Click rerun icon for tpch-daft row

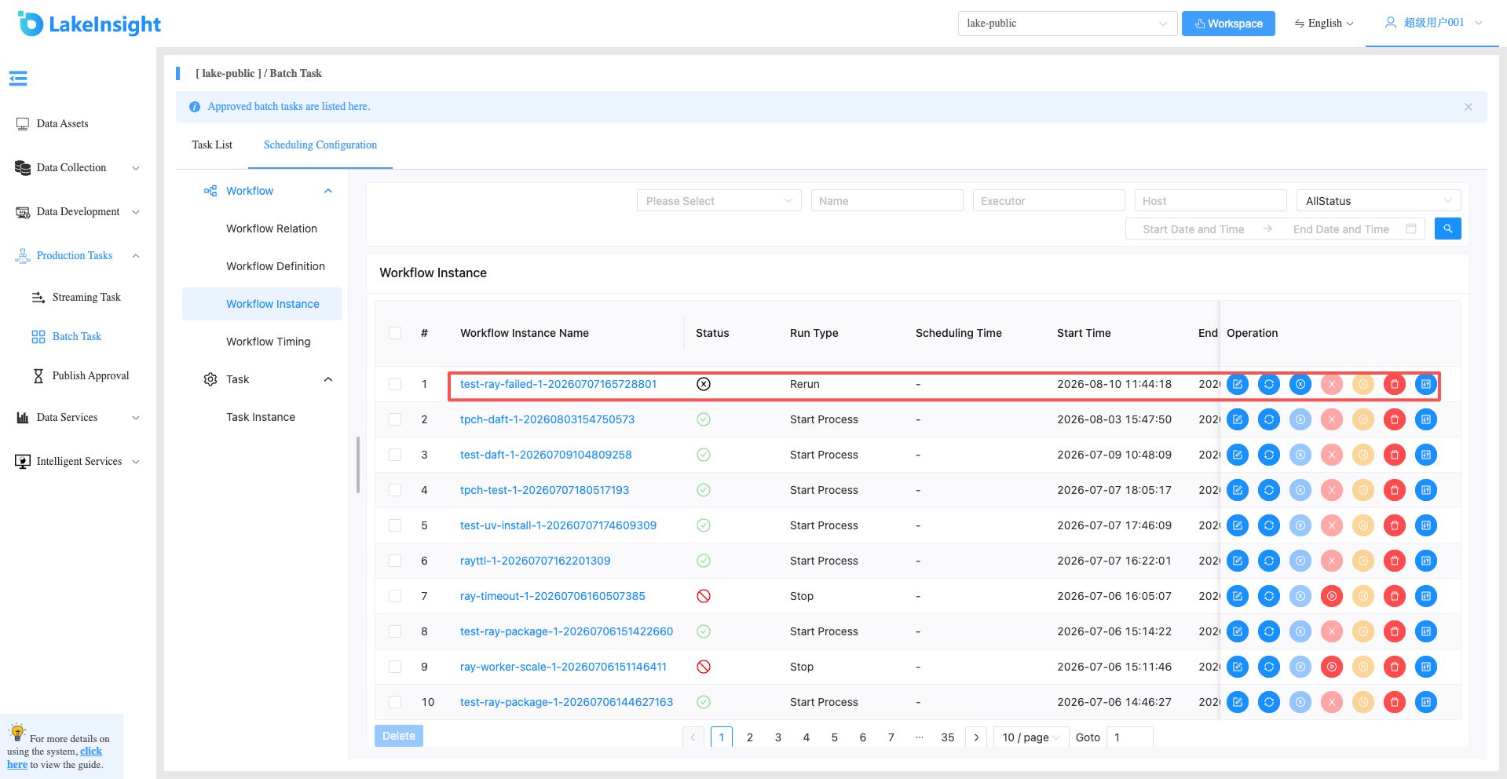pos(1269,419)
